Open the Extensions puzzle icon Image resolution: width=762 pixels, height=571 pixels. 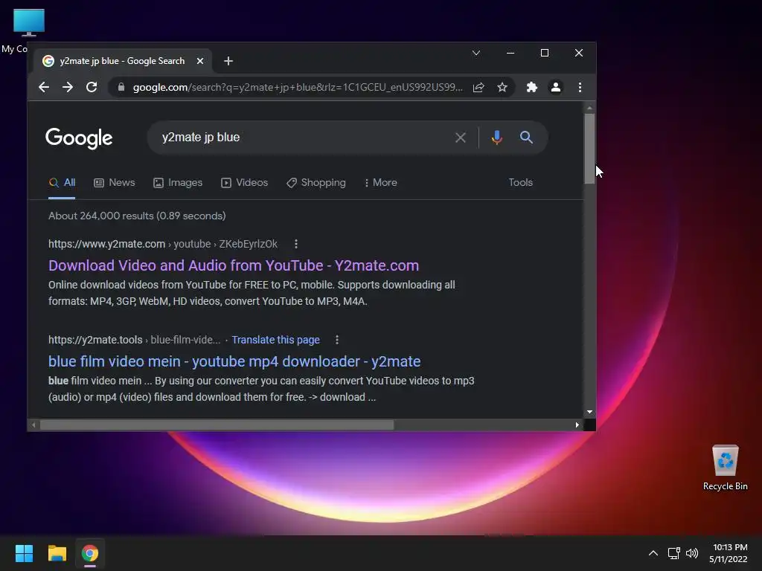(531, 88)
